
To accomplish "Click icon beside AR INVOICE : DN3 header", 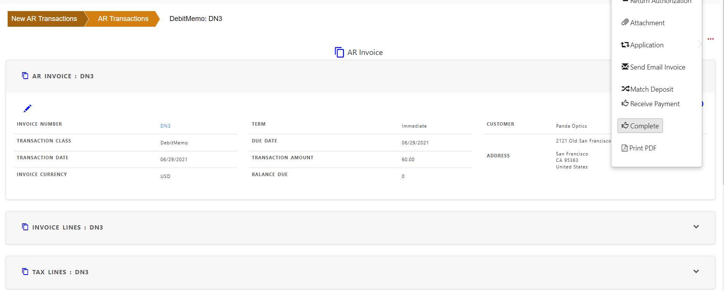I will [x=25, y=76].
